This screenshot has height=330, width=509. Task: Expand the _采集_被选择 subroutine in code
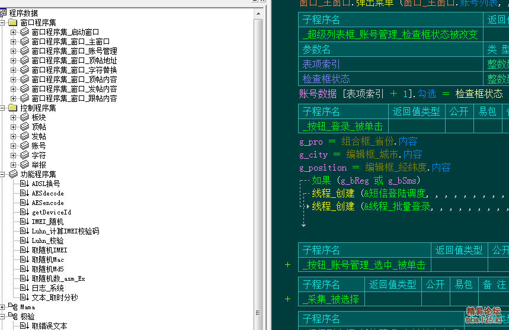coord(288,300)
